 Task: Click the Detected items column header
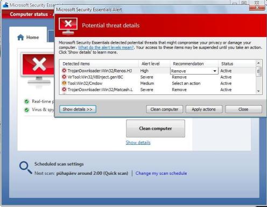(x=99, y=64)
